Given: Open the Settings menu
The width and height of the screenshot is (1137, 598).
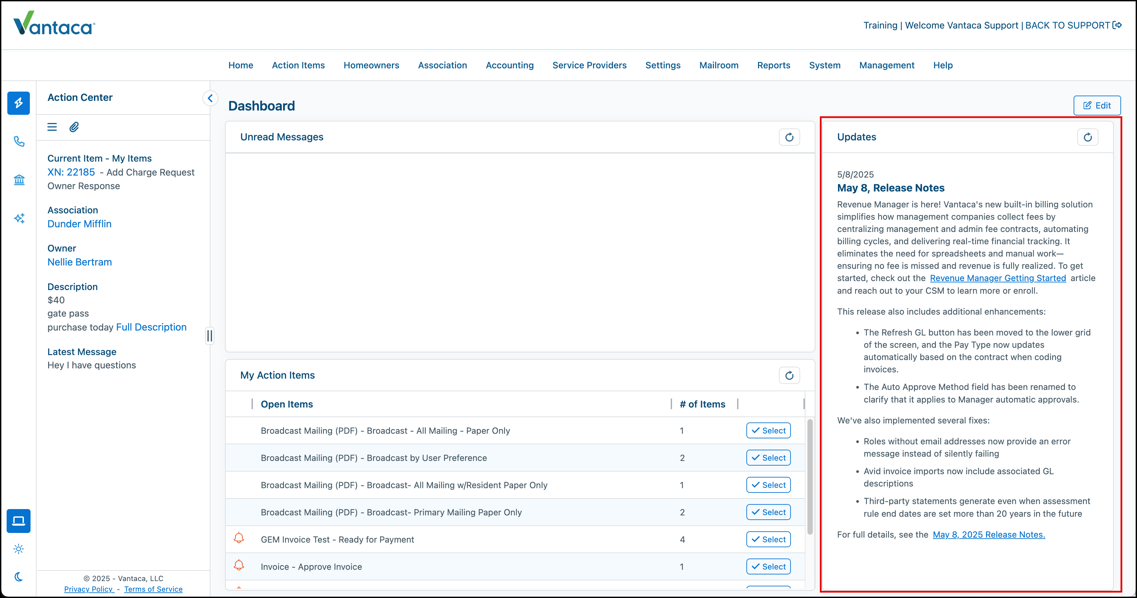Looking at the screenshot, I should pos(662,65).
